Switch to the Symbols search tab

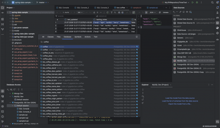coord(78,37)
